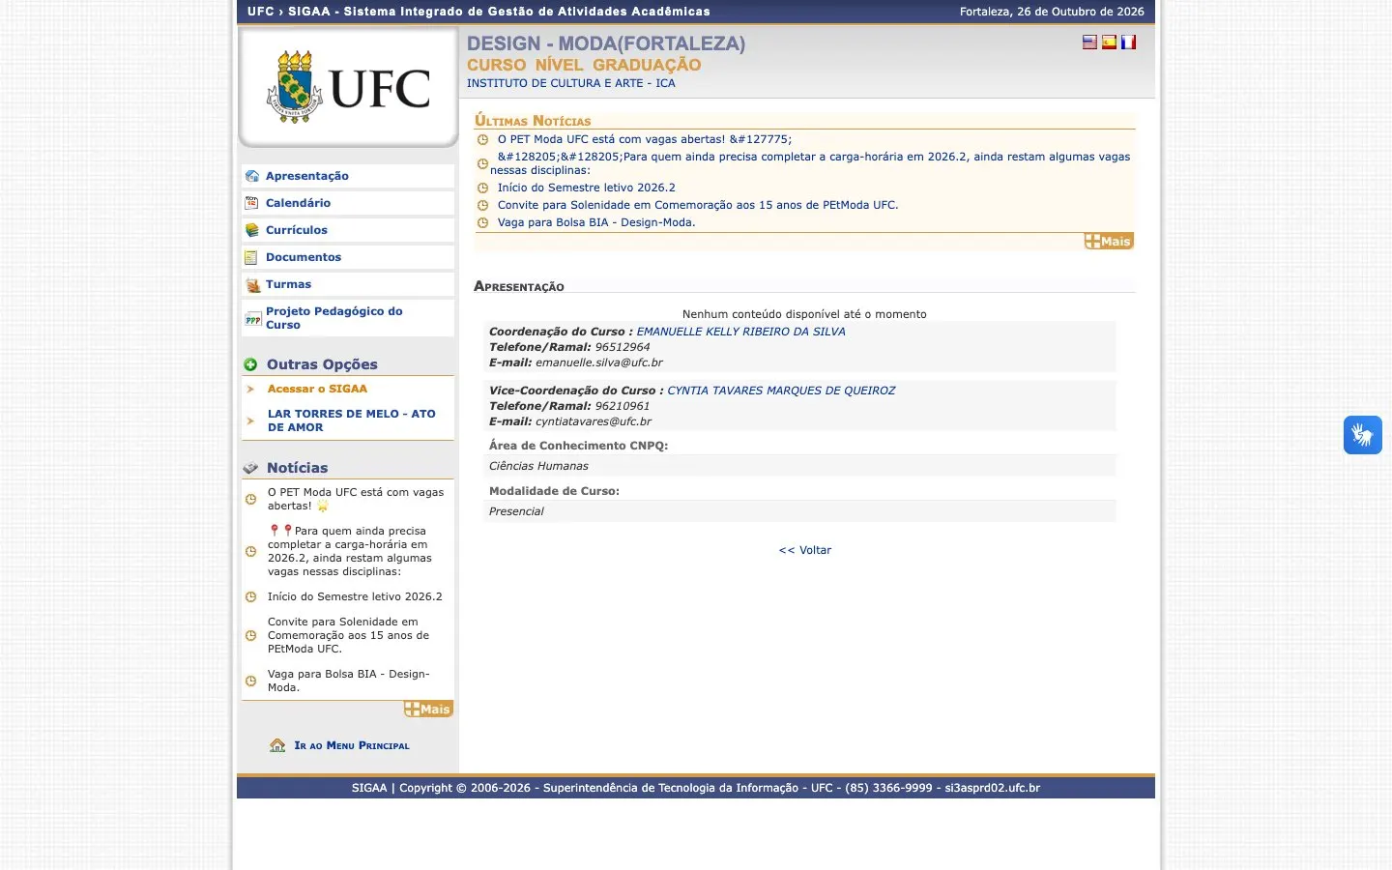Select the Turmas menu item
1392x870 pixels.
[288, 284]
